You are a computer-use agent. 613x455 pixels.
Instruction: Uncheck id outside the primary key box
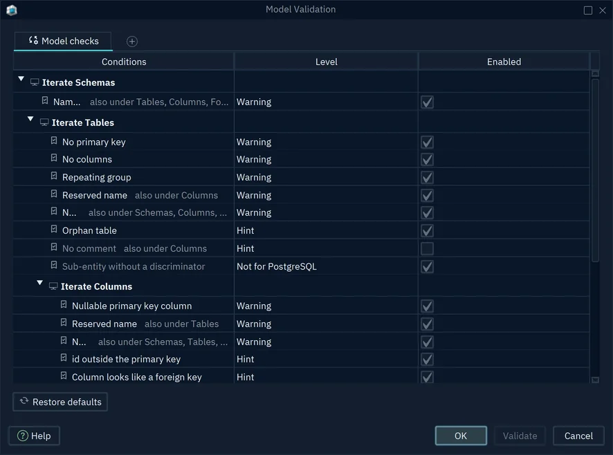click(427, 360)
